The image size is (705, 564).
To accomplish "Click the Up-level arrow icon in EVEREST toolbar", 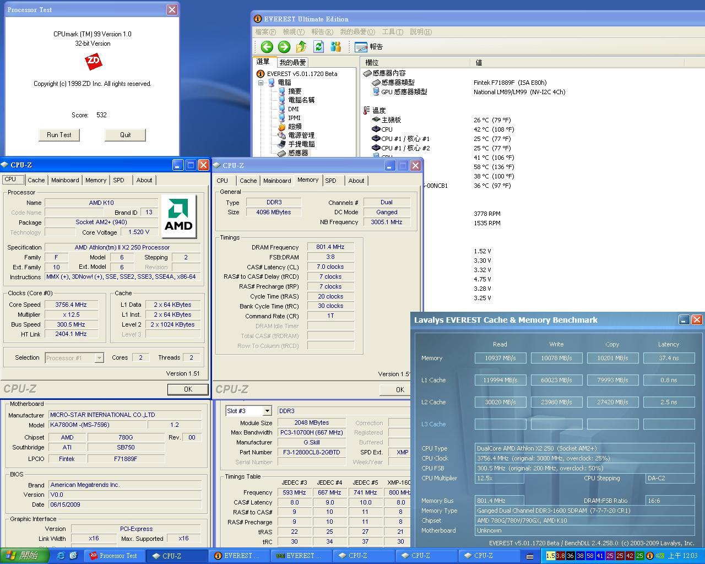I will point(301,47).
